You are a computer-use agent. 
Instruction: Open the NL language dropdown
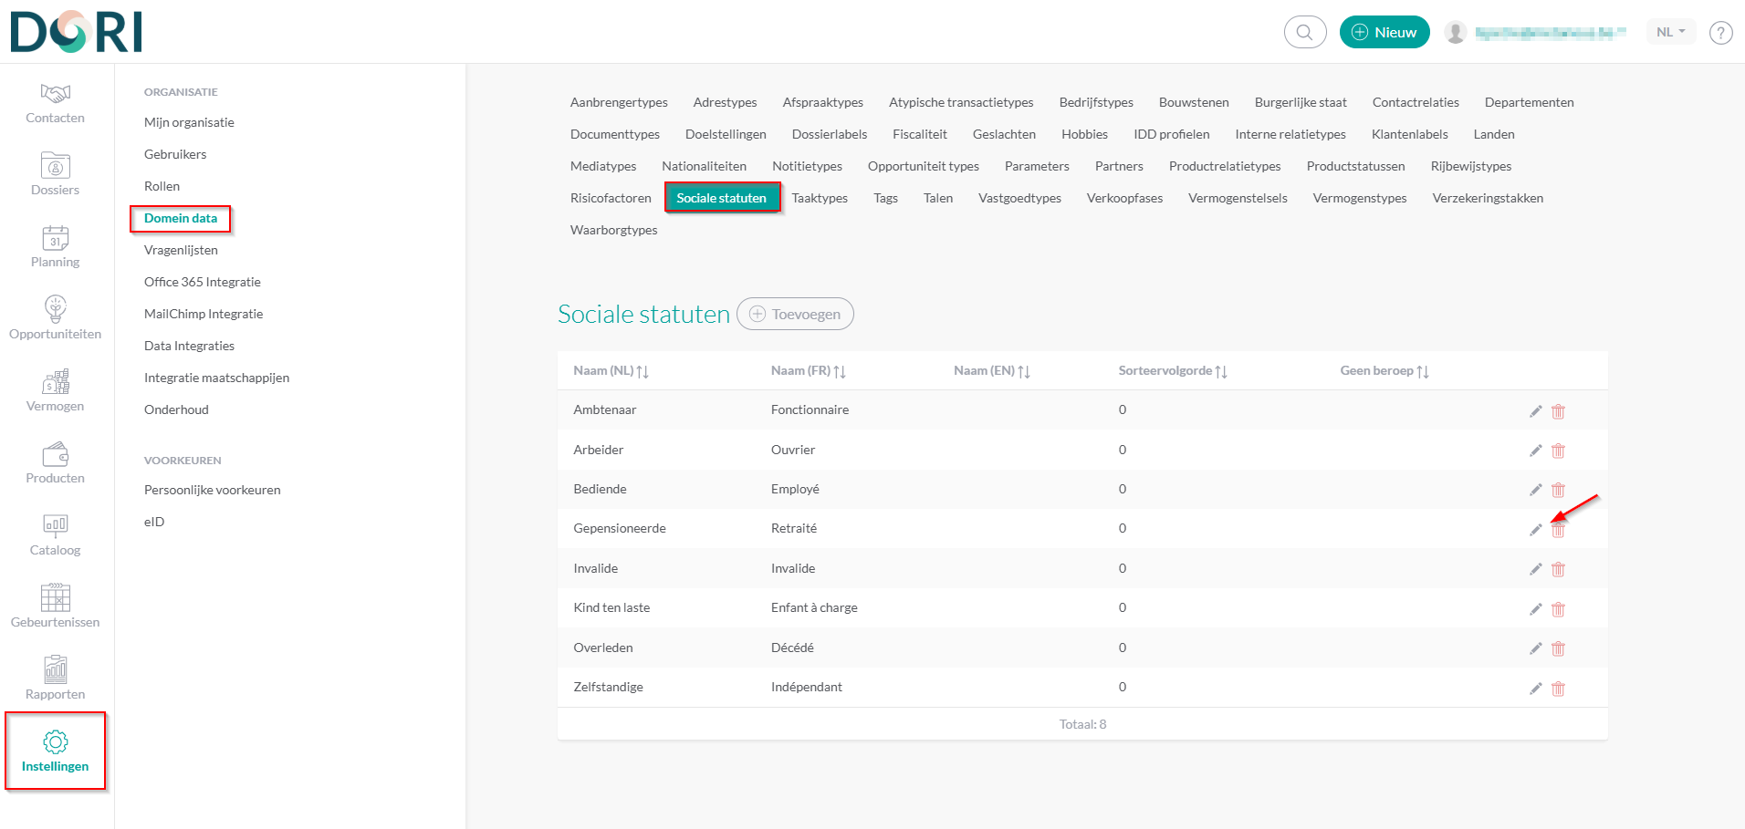click(1670, 32)
